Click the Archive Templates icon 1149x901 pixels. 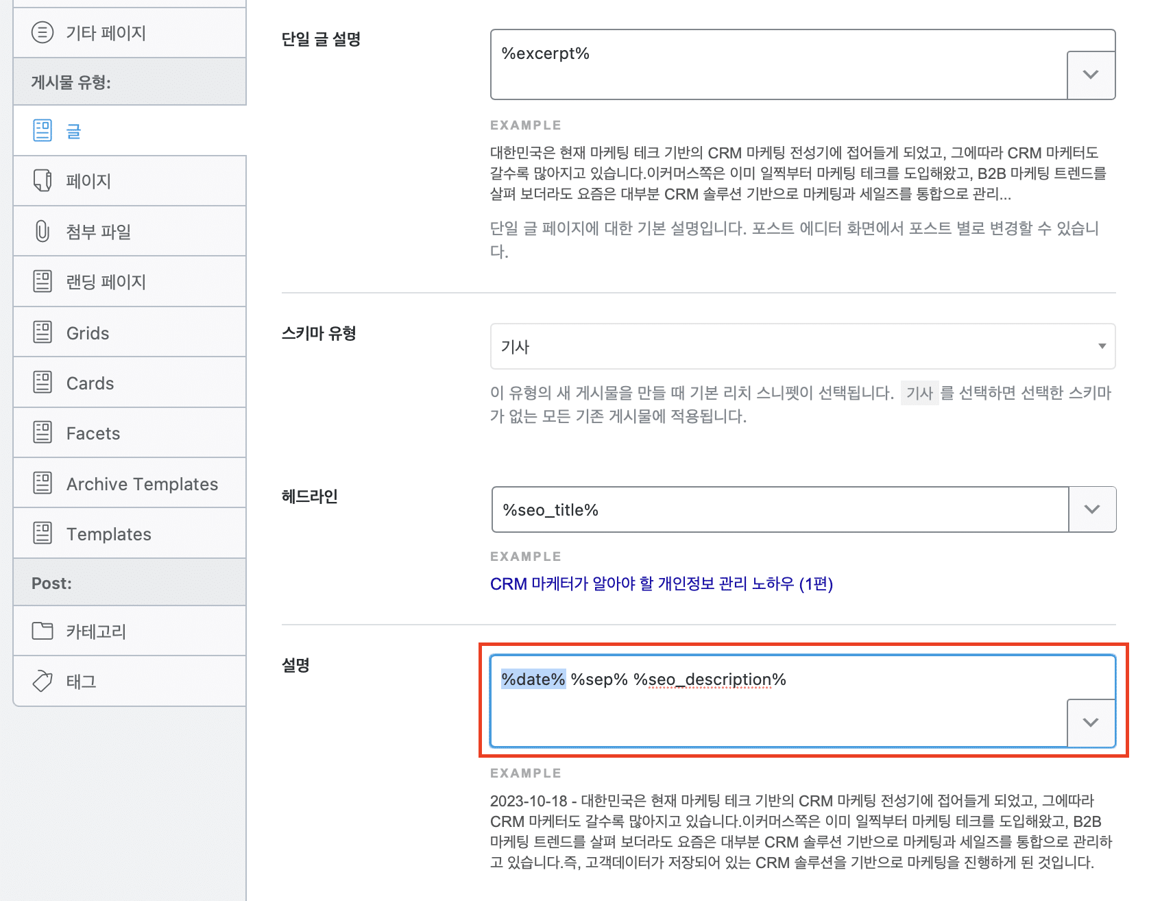(43, 483)
